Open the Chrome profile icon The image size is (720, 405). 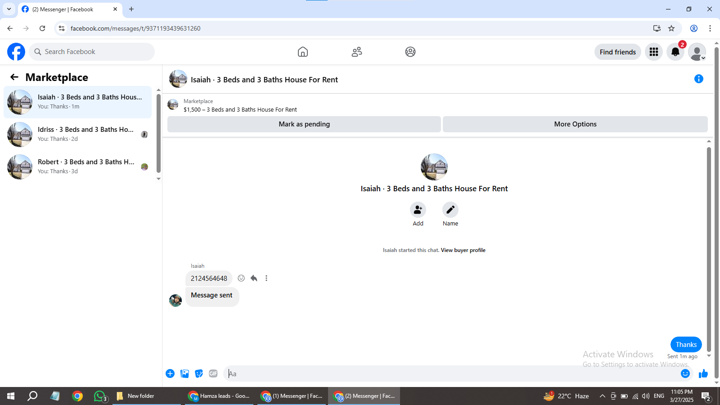694,28
